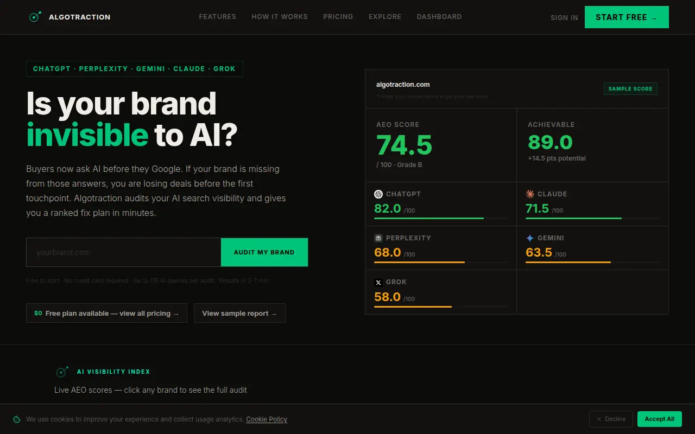The width and height of the screenshot is (695, 434).
Task: Open the Explore navigation item
Action: [385, 17]
